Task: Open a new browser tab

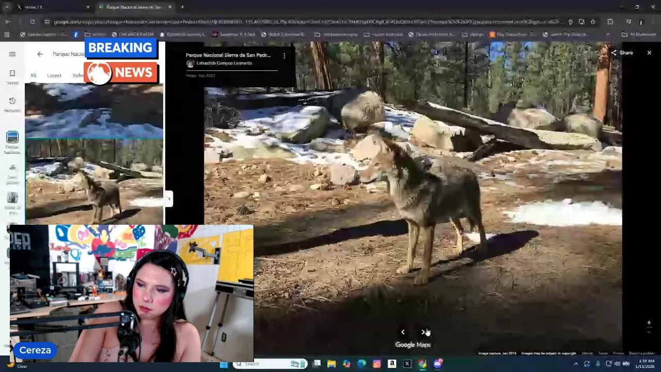Action: point(182,7)
